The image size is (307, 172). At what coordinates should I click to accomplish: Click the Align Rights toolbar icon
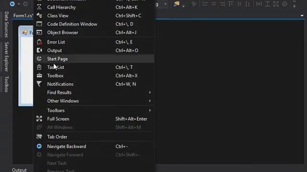click(222, 4)
